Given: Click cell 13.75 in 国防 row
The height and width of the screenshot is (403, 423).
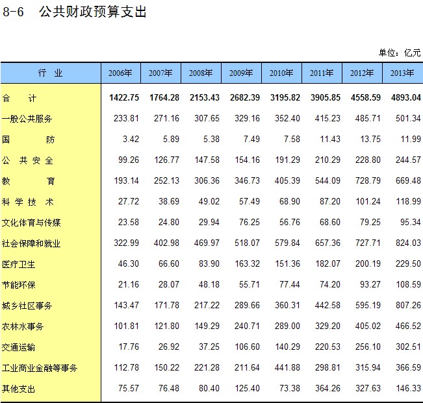Looking at the screenshot, I should (370, 139).
